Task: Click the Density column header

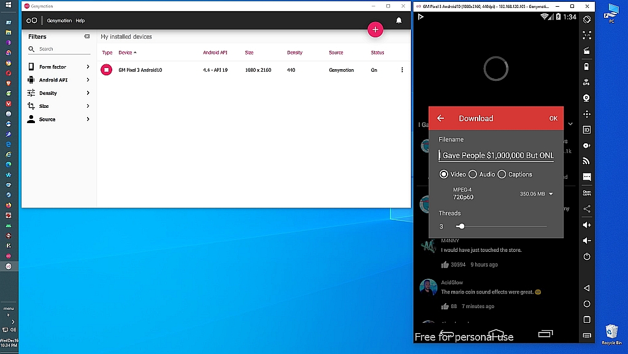Action: coord(295,53)
